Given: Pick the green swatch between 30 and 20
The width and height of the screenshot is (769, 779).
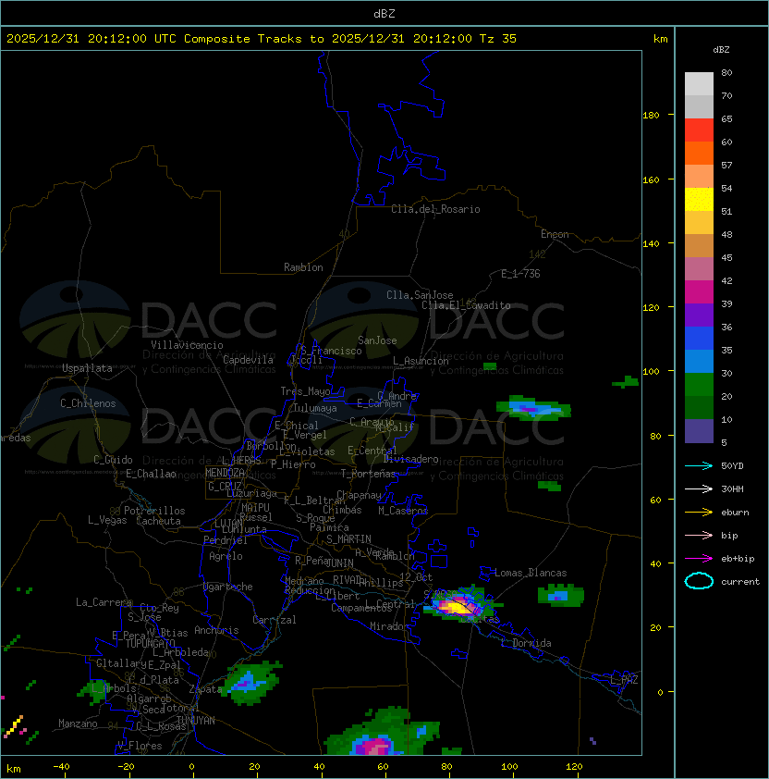Looking at the screenshot, I should [699, 385].
